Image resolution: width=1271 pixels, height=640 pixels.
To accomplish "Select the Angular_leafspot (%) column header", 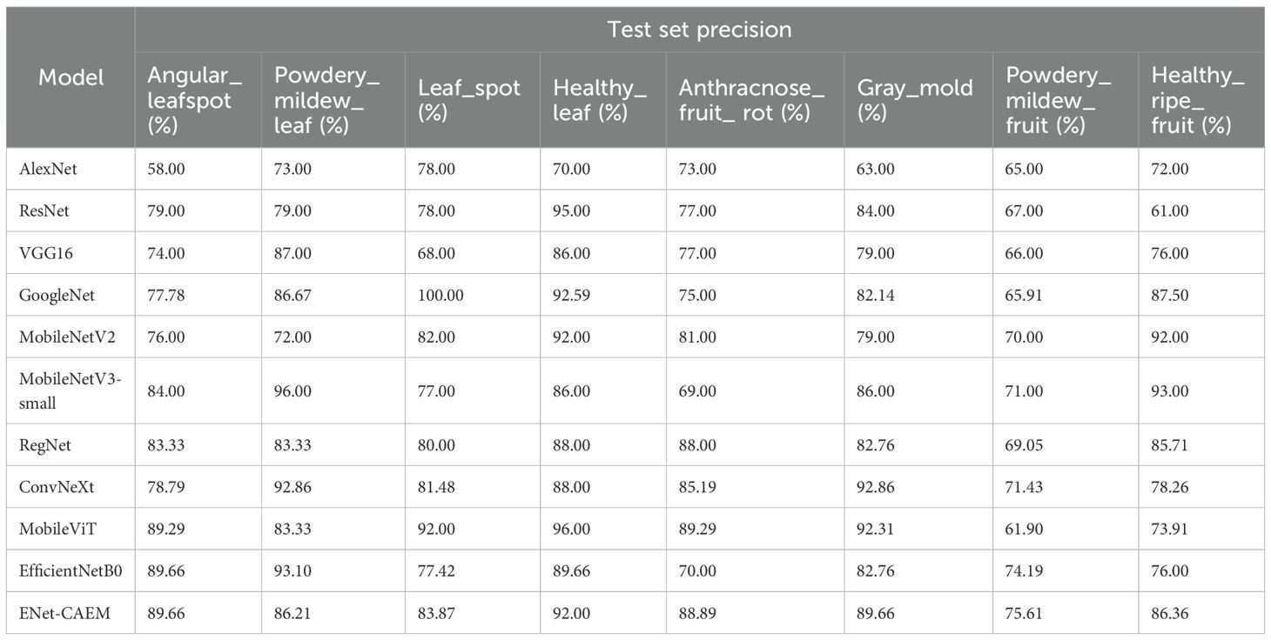I will pos(189,100).
